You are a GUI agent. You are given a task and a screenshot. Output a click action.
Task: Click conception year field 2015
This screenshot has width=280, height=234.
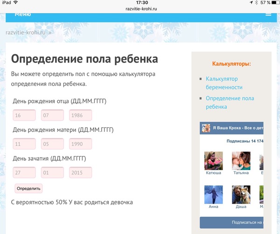[81, 172]
